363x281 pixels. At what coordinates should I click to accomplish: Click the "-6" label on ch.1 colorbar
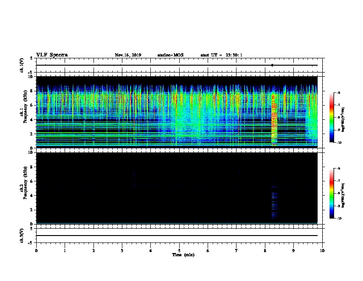tap(338, 92)
